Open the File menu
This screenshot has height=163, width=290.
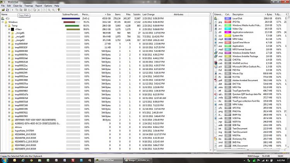click(x=3, y=6)
